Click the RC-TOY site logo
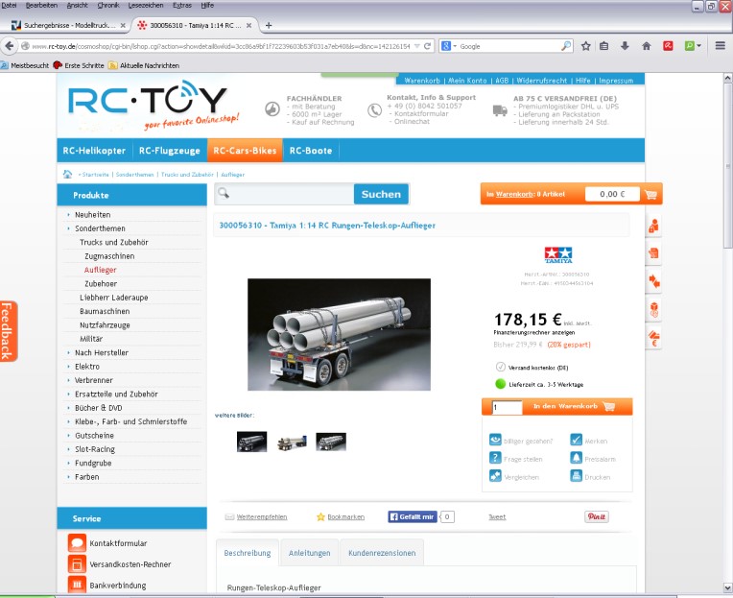 pos(154,106)
